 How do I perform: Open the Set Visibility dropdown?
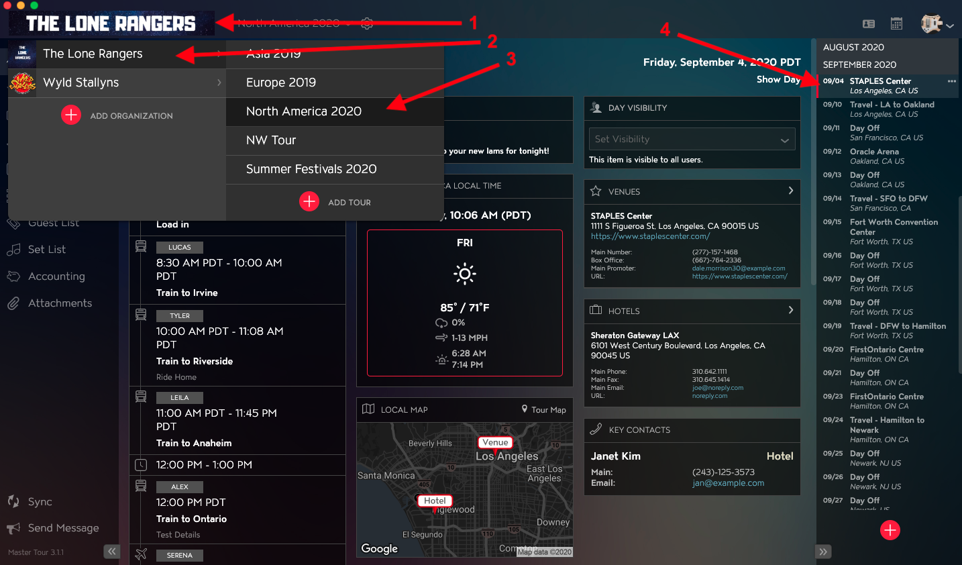[x=692, y=139]
